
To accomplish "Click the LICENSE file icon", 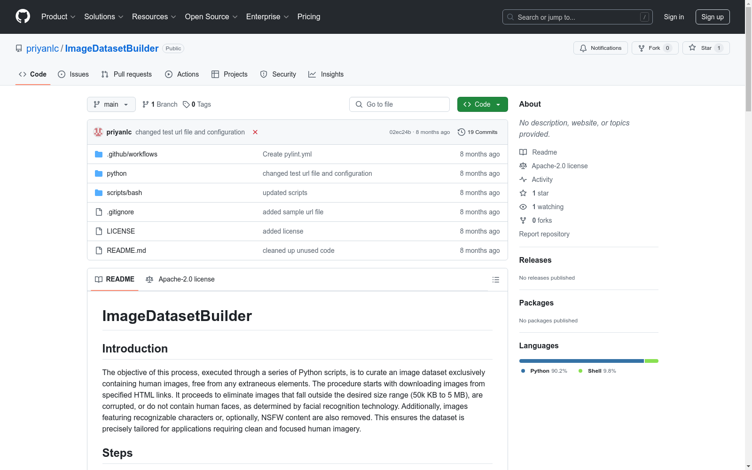I will (x=99, y=231).
